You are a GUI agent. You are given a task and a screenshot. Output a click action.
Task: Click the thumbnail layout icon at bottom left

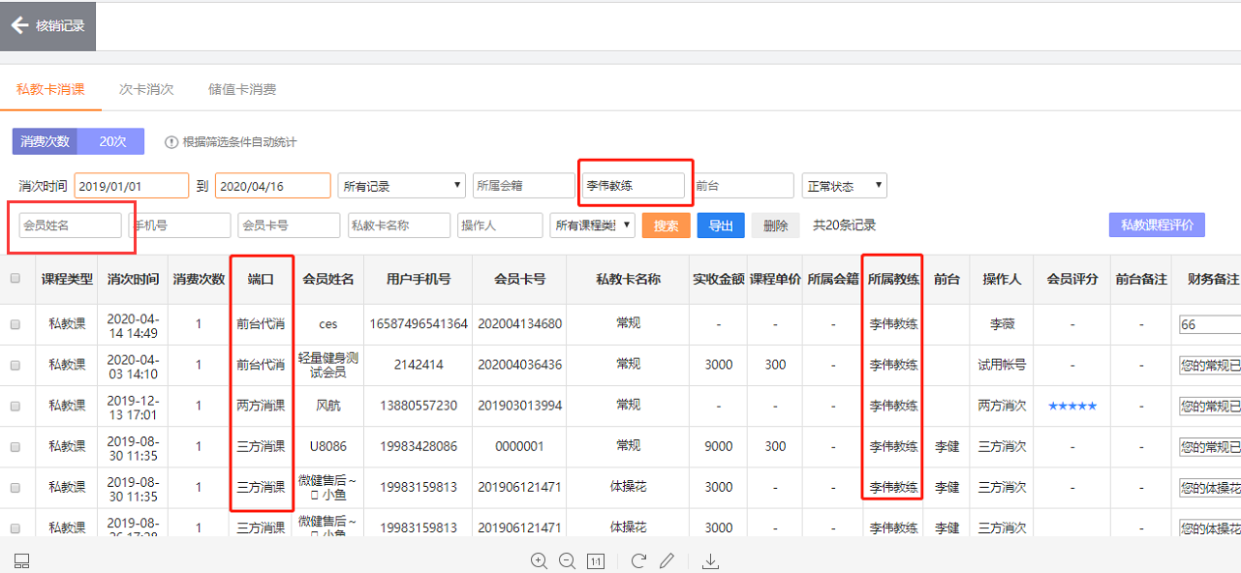(x=22, y=560)
